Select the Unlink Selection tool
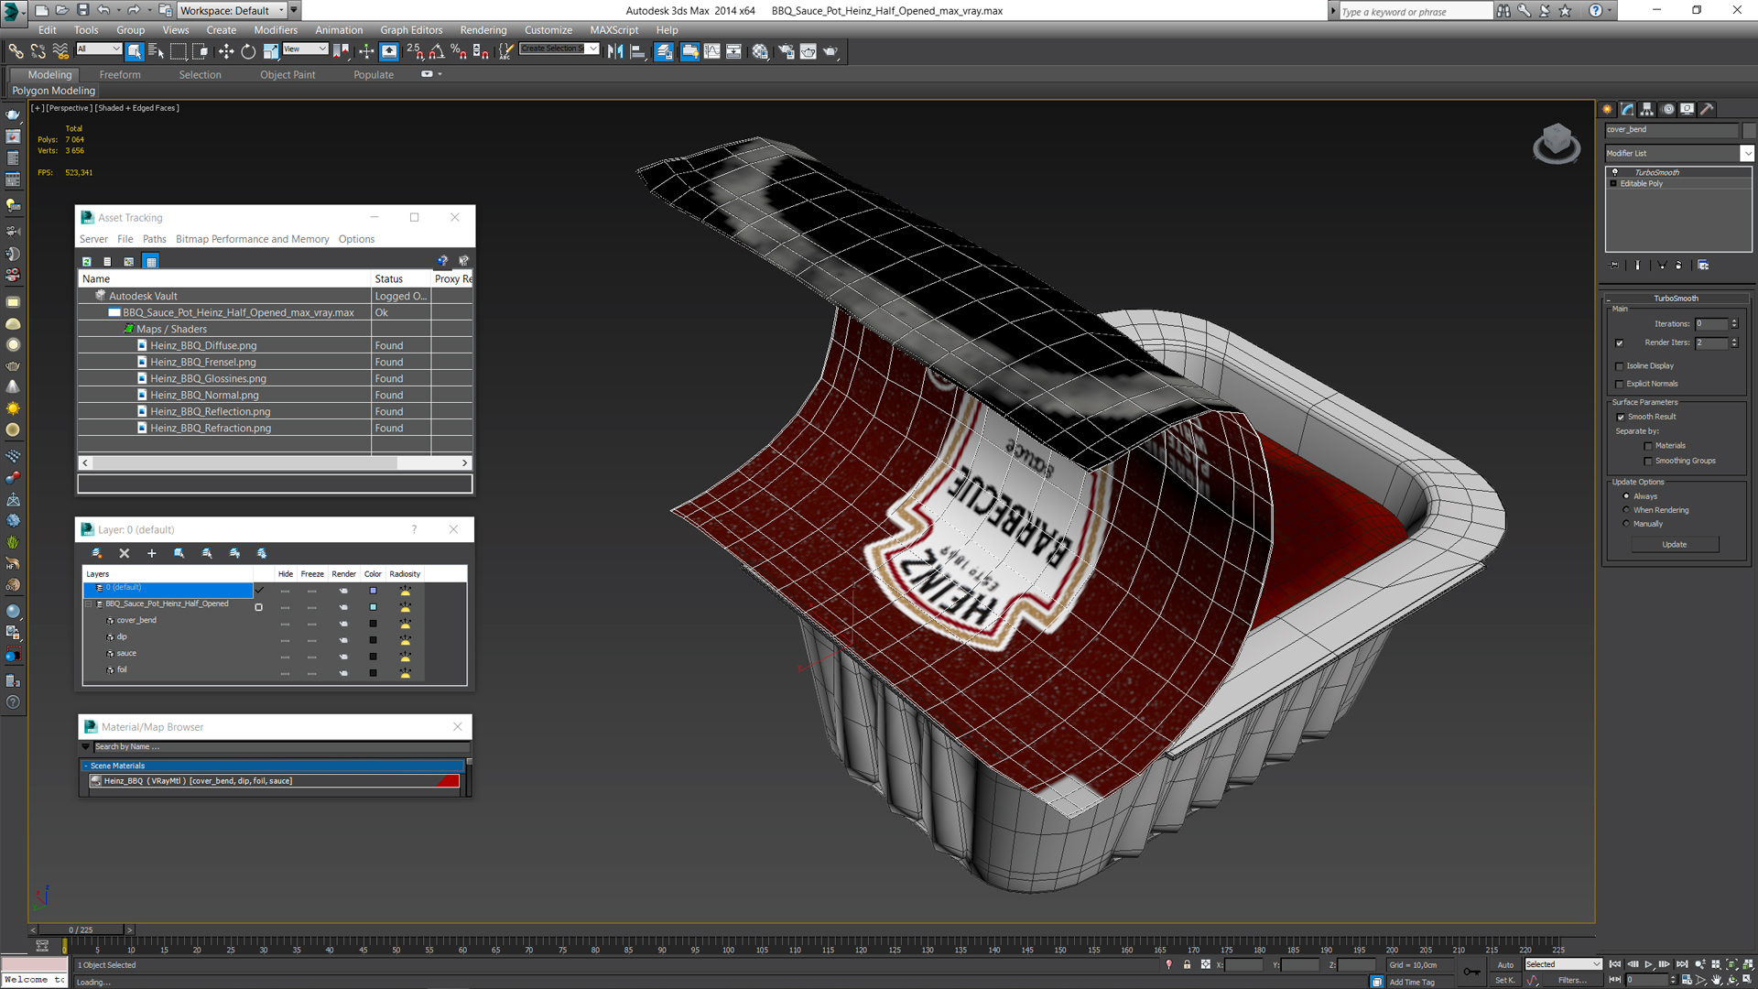The image size is (1758, 989). click(38, 51)
